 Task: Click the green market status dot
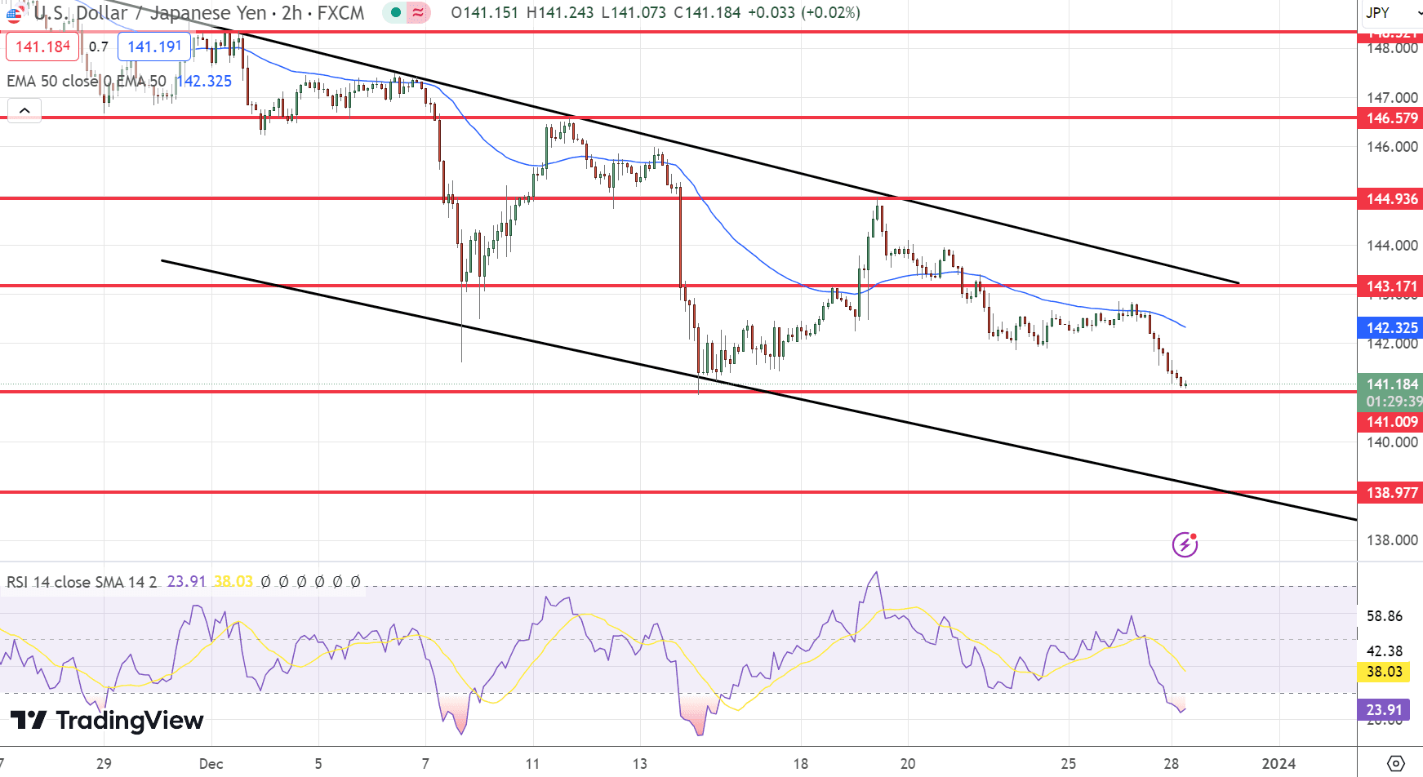coord(396,12)
